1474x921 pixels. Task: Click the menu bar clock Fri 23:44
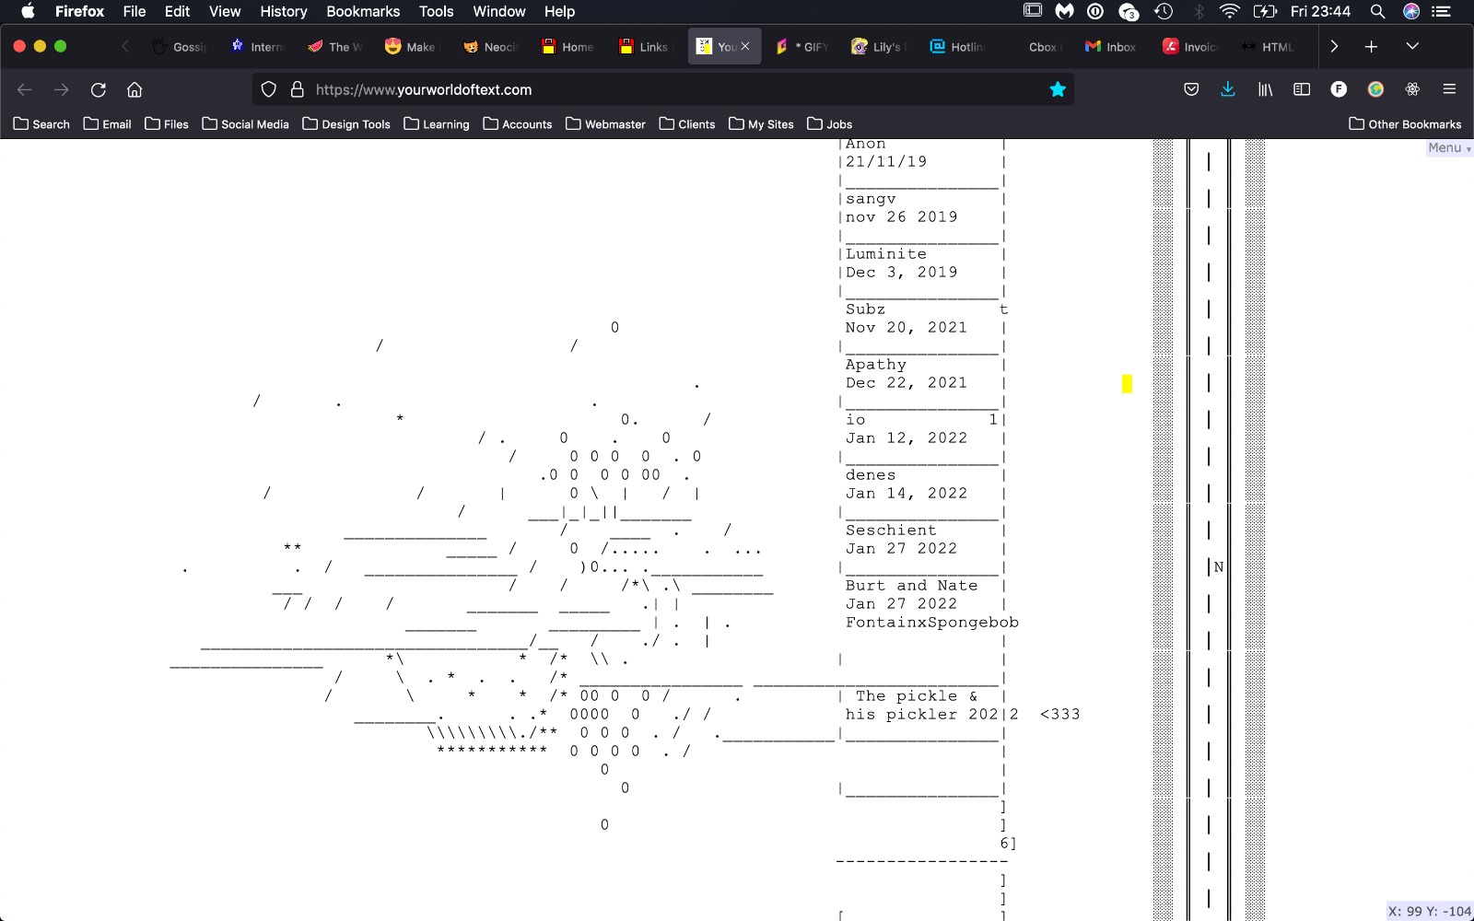coord(1320,11)
